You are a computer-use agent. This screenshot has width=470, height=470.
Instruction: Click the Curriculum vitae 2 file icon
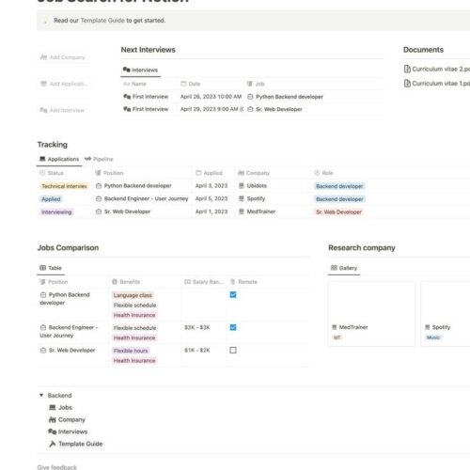click(x=407, y=69)
